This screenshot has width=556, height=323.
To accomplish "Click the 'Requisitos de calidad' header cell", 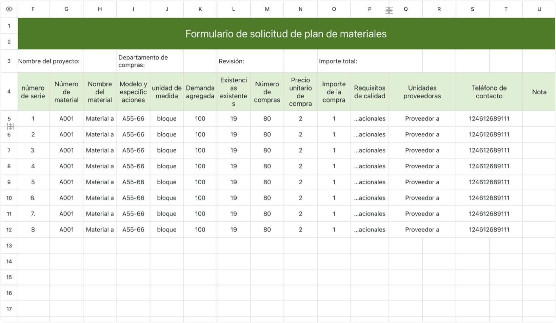I will click(370, 92).
